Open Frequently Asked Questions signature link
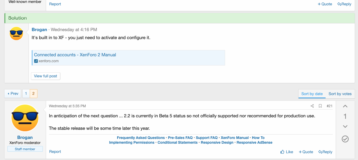358x160 pixels. click(141, 138)
